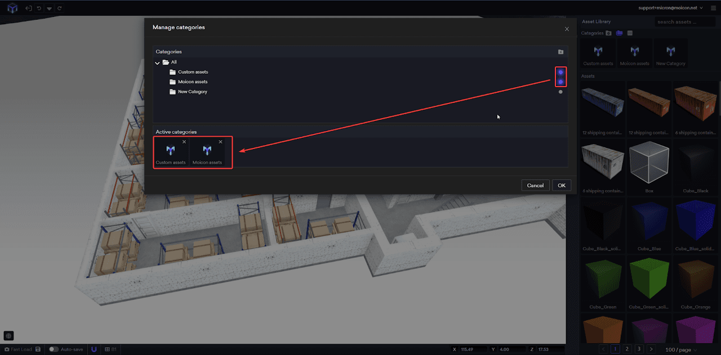
Task: Click the save disk icon beside Fast Load
Action: [38, 349]
